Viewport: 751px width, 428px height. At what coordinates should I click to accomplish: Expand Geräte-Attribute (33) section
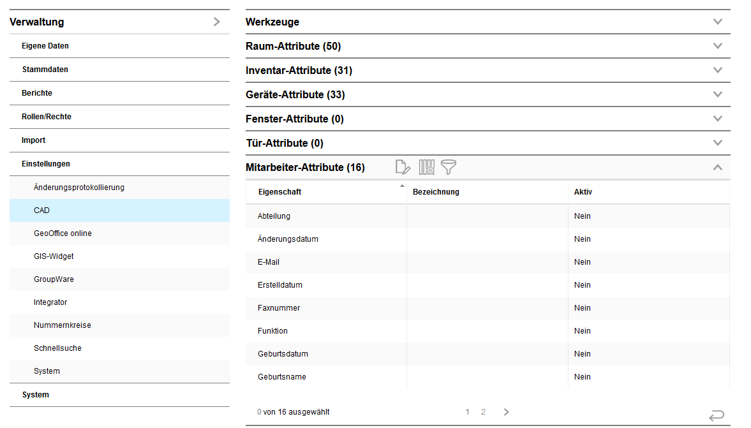pyautogui.click(x=718, y=94)
